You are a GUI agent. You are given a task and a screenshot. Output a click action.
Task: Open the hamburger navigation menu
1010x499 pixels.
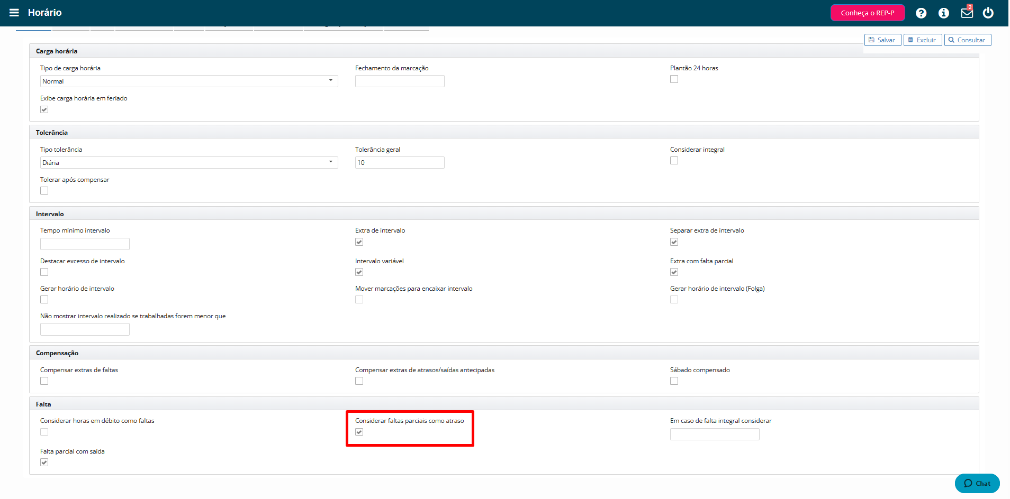click(14, 13)
